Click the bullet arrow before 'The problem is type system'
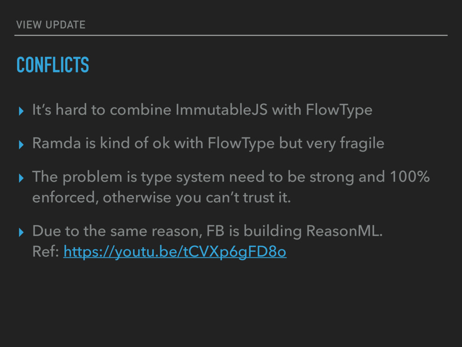This screenshot has height=347, width=462. point(21,178)
